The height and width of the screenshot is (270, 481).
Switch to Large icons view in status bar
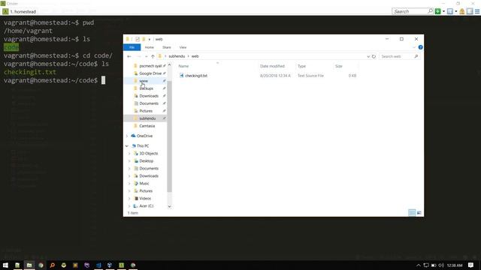coord(419,212)
